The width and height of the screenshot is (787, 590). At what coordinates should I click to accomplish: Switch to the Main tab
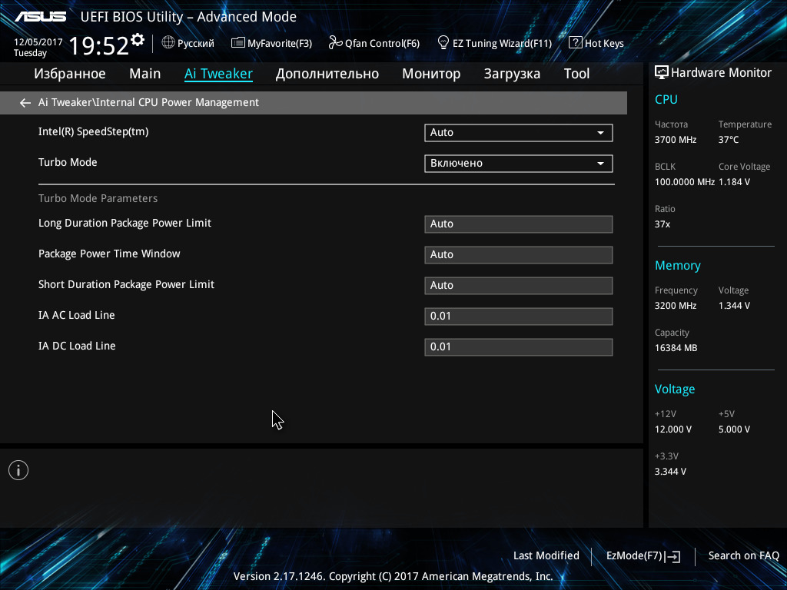[x=145, y=74]
